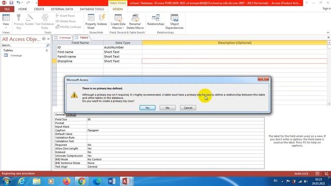This screenshot has width=331, height=186.
Task: Click AutoNumber data type cell
Action: pos(123,47)
